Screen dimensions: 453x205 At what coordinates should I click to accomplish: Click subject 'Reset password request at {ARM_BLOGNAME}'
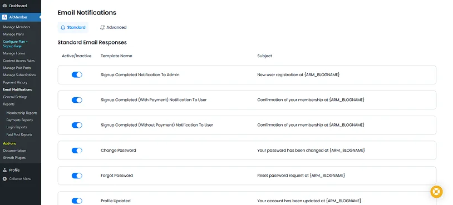coord(301,176)
